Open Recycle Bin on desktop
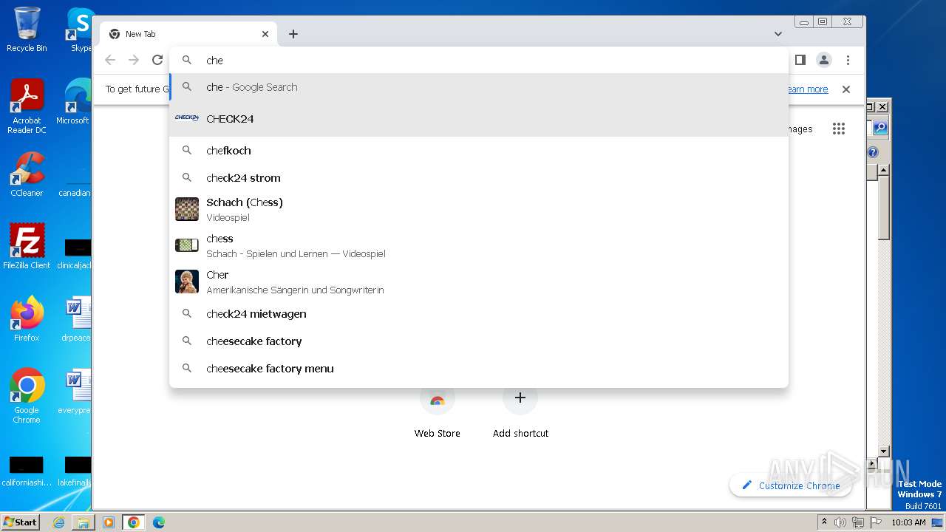Viewport: 946px width, 532px height. pyautogui.click(x=27, y=30)
